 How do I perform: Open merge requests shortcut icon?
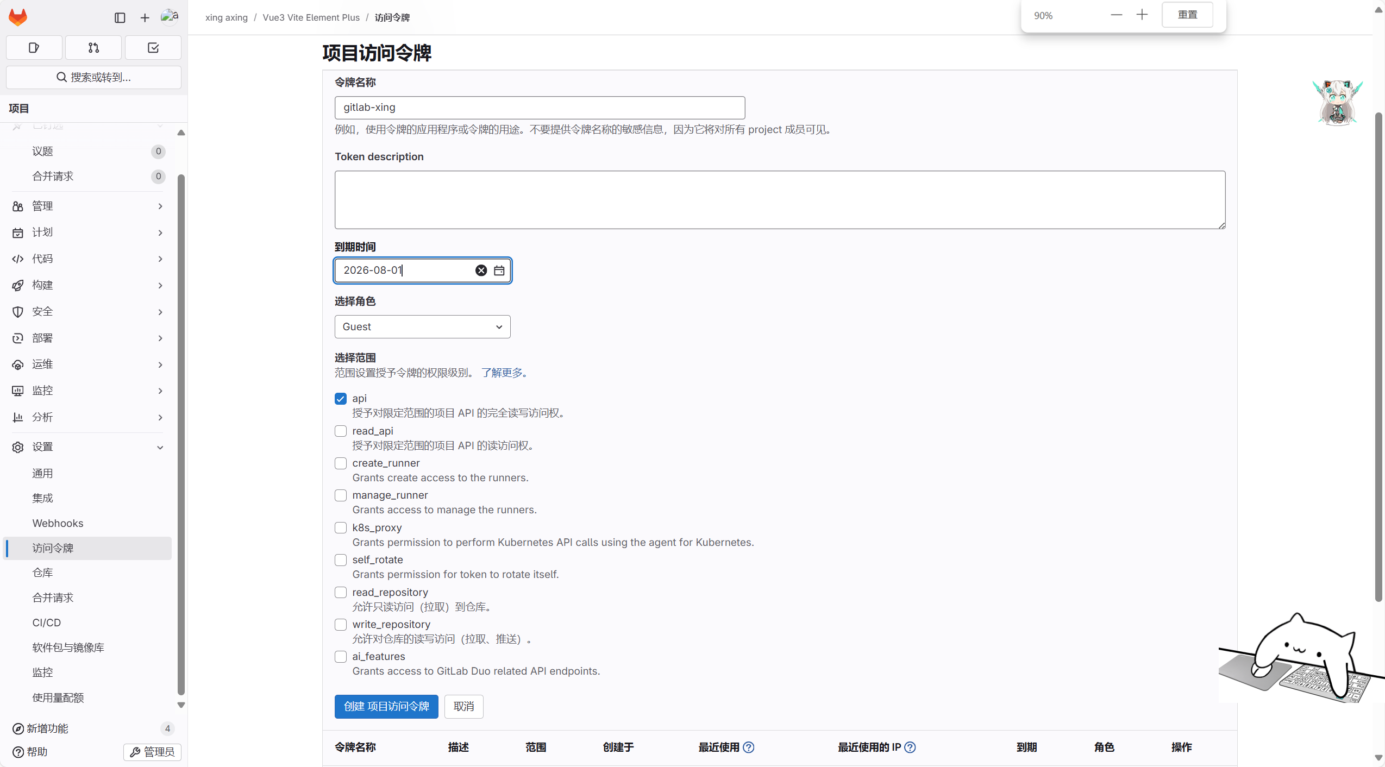93,48
